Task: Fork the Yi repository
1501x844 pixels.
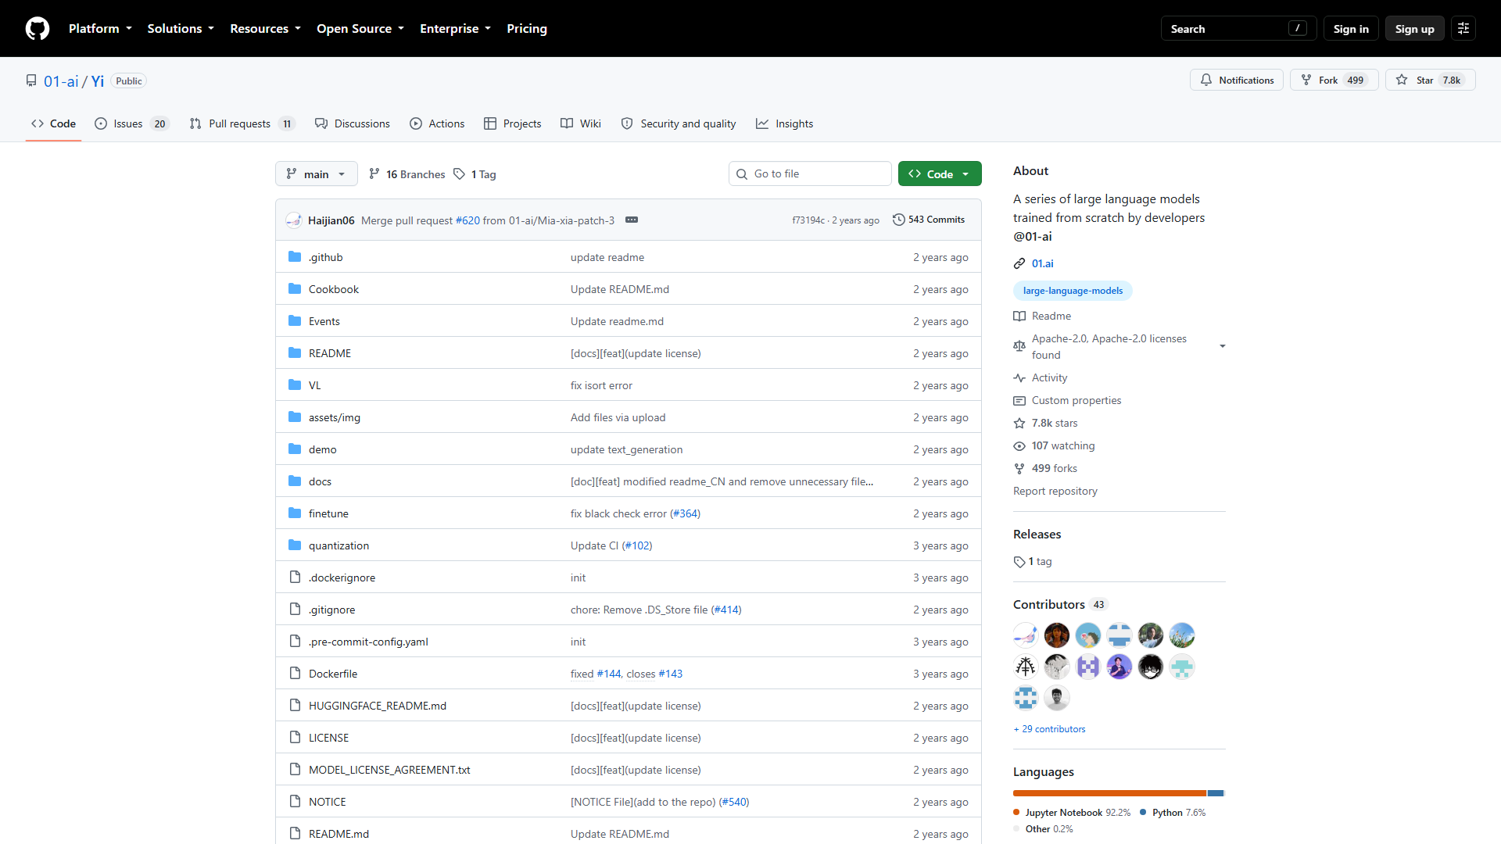Action: pos(1334,80)
